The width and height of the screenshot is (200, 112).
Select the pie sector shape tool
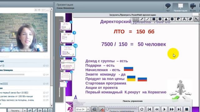pos(178,19)
